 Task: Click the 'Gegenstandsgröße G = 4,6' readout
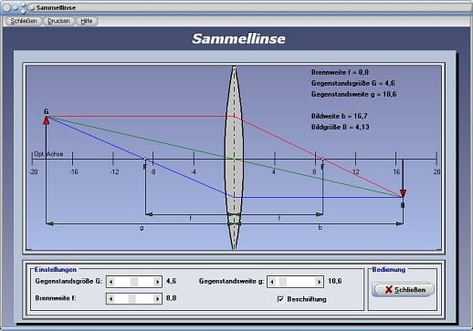pos(352,83)
